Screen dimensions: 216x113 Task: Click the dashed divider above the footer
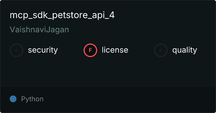pyautogui.click(x=108, y=85)
